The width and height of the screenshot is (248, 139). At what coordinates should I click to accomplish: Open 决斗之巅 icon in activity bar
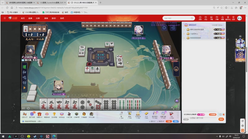[91, 115]
